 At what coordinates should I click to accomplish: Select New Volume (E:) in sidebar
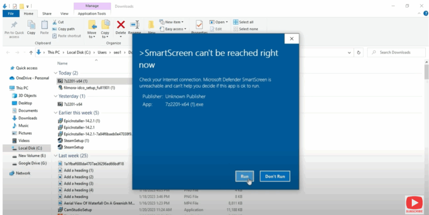click(29, 155)
